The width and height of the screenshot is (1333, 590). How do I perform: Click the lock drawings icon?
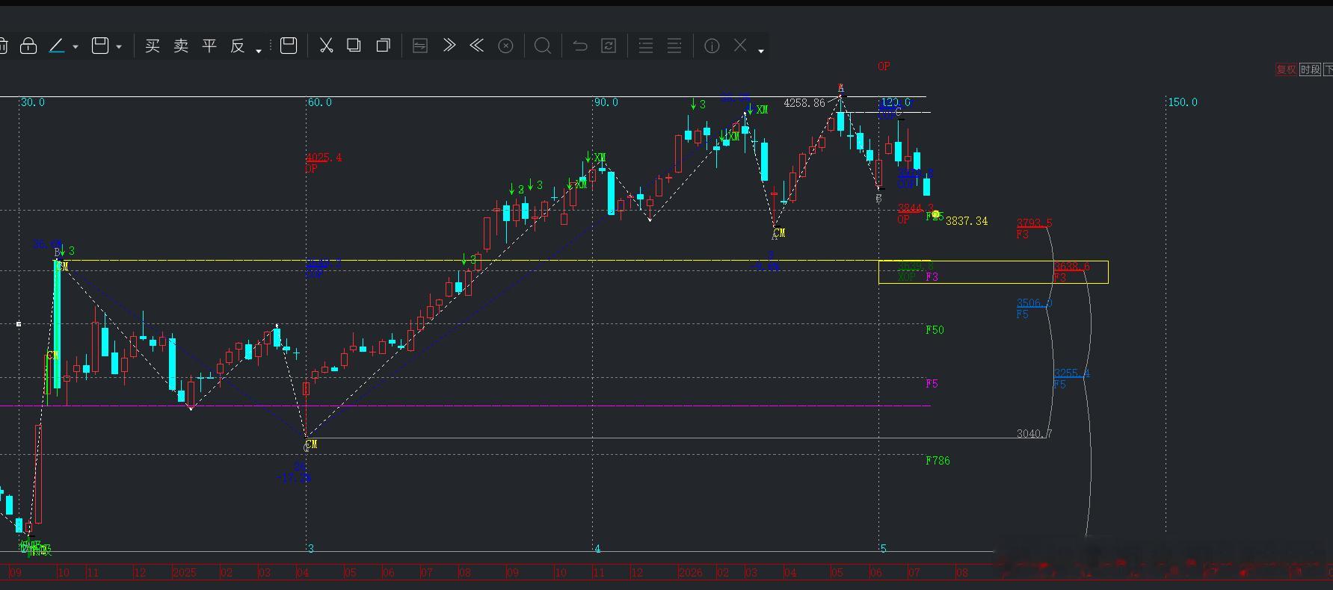coord(28,46)
